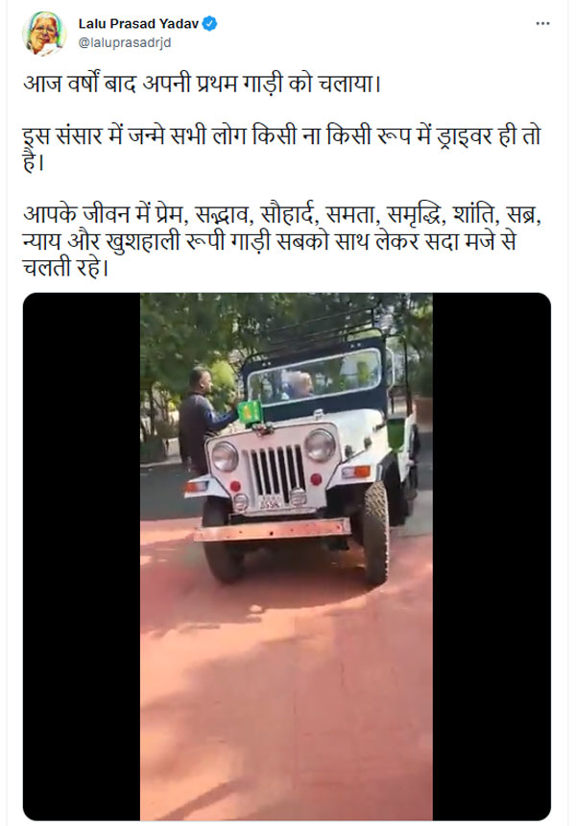The height and width of the screenshot is (826, 576).
Task: Open the three-dot more options menu
Action: coord(542,24)
